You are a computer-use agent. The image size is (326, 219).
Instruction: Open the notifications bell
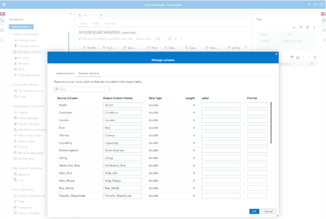point(316,4)
